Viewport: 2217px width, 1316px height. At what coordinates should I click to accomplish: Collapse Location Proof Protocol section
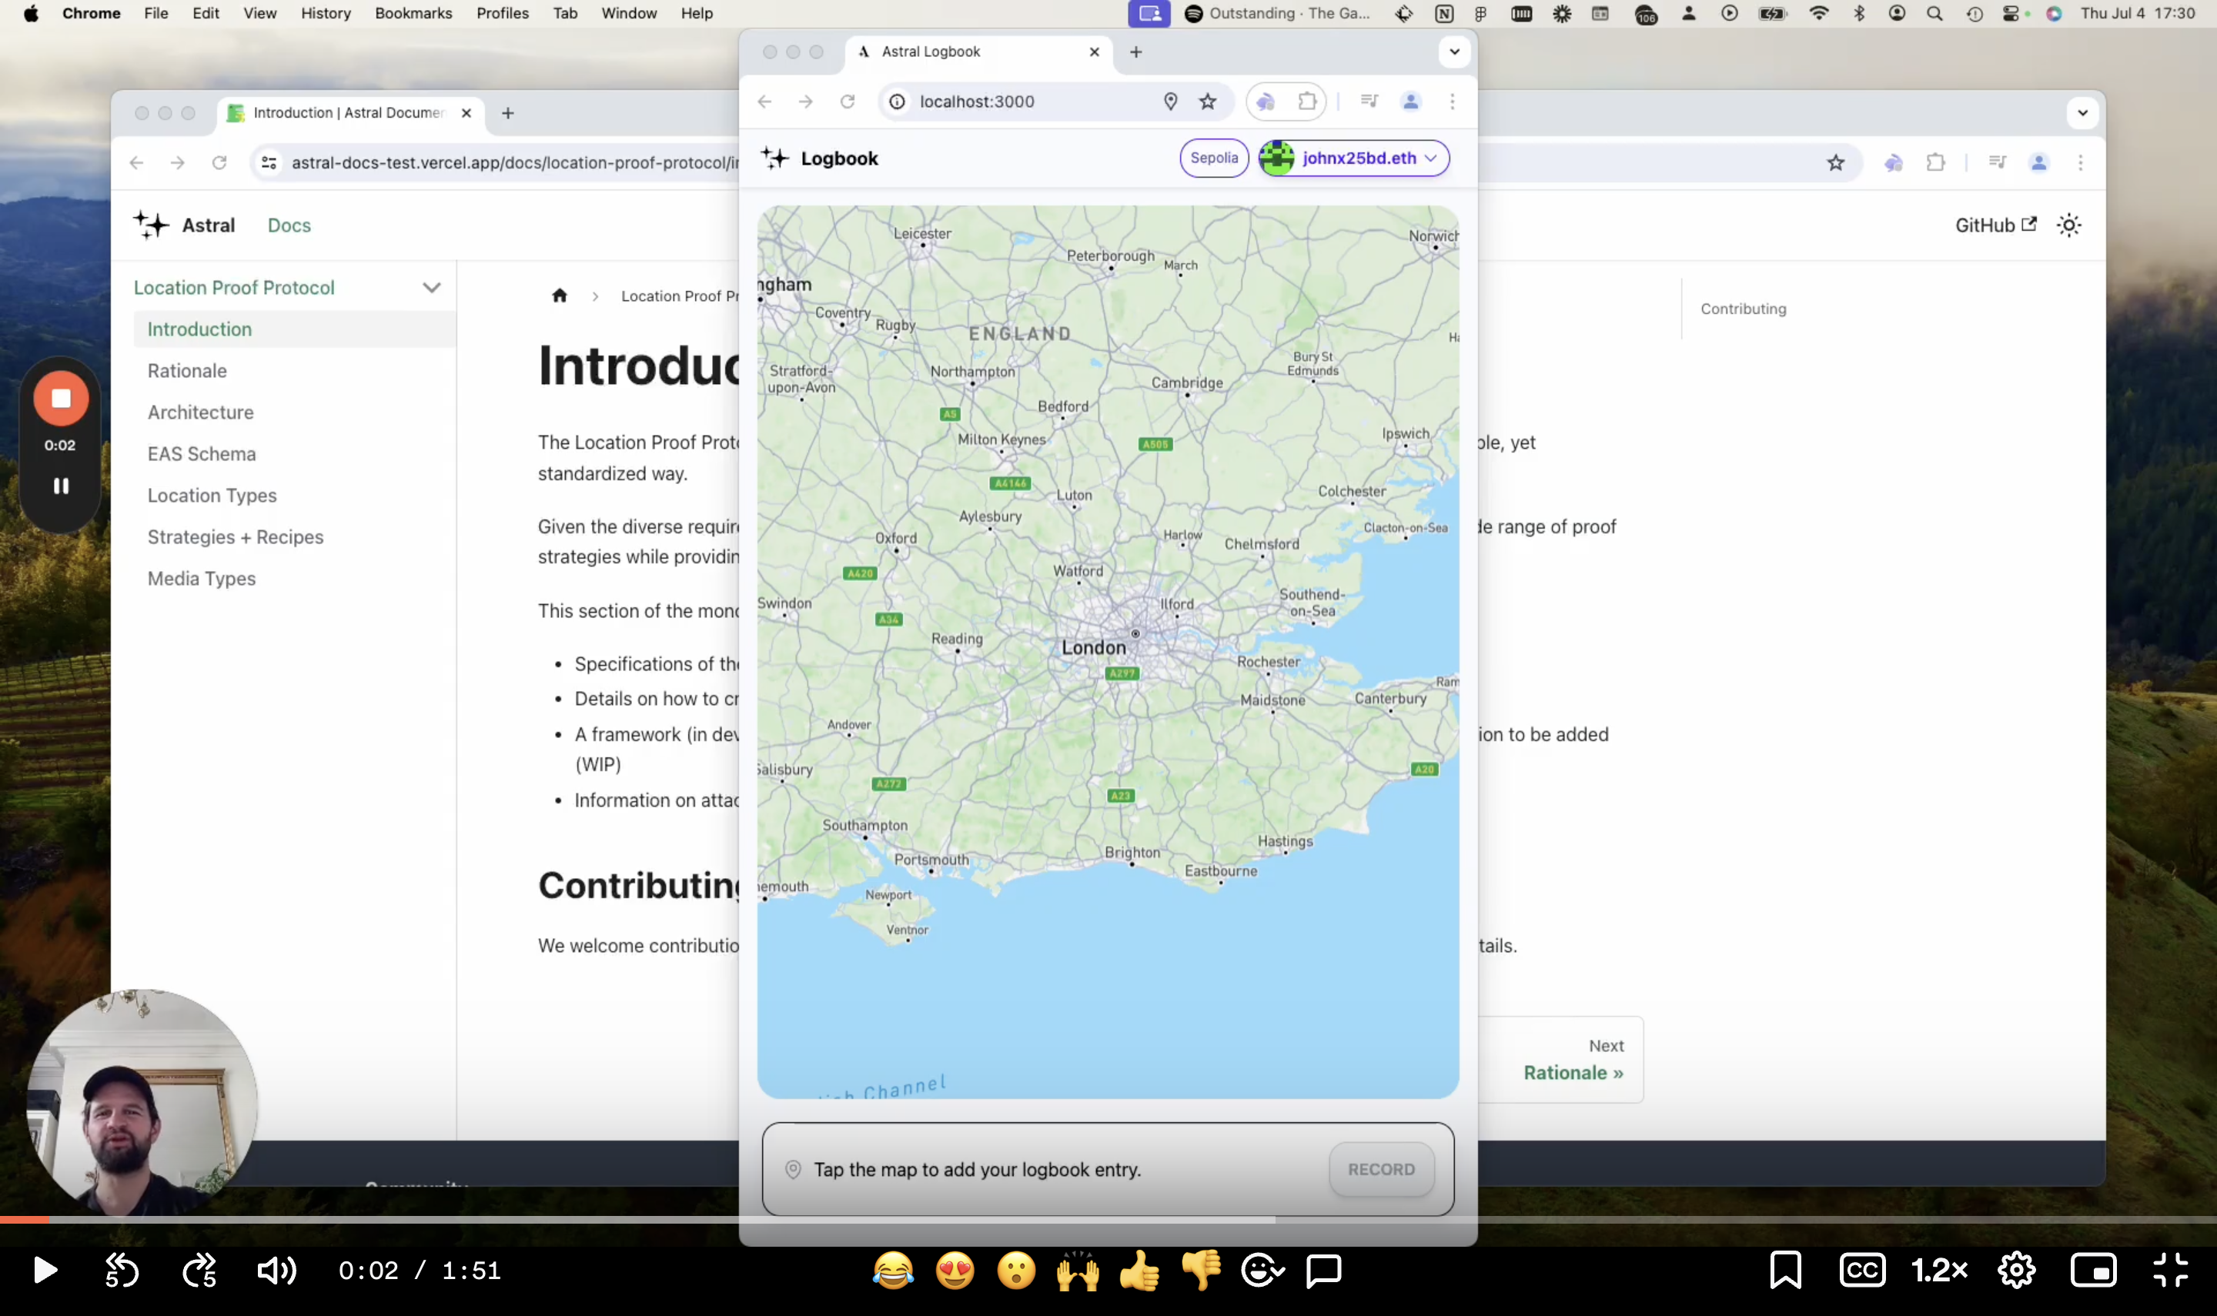coord(432,287)
